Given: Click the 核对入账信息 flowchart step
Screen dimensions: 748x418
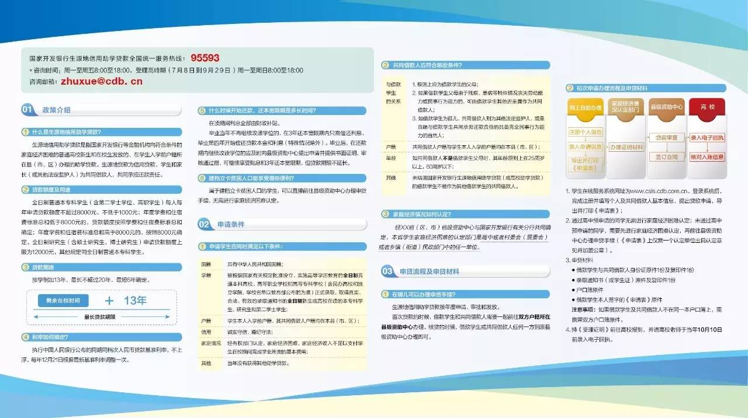Looking at the screenshot, I should [x=707, y=156].
